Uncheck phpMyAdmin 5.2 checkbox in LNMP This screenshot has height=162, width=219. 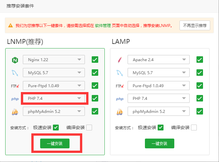[95, 111]
